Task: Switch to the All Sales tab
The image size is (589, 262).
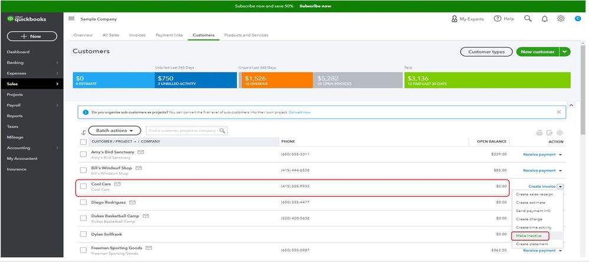Action: pos(111,35)
